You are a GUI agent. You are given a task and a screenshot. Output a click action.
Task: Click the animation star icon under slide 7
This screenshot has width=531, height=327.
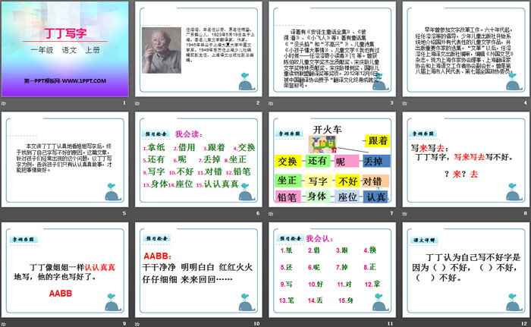271,213
